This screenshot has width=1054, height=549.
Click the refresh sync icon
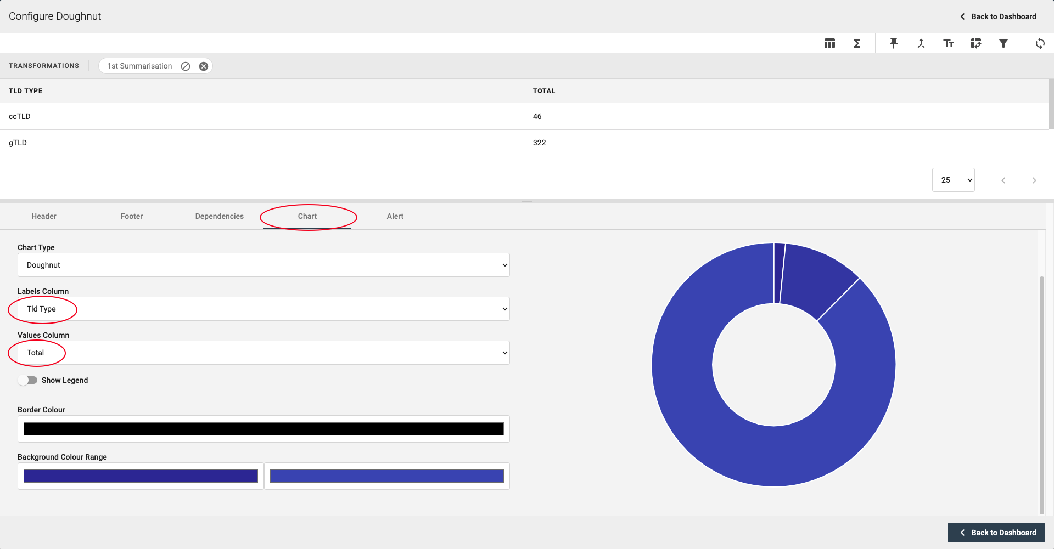click(1040, 43)
